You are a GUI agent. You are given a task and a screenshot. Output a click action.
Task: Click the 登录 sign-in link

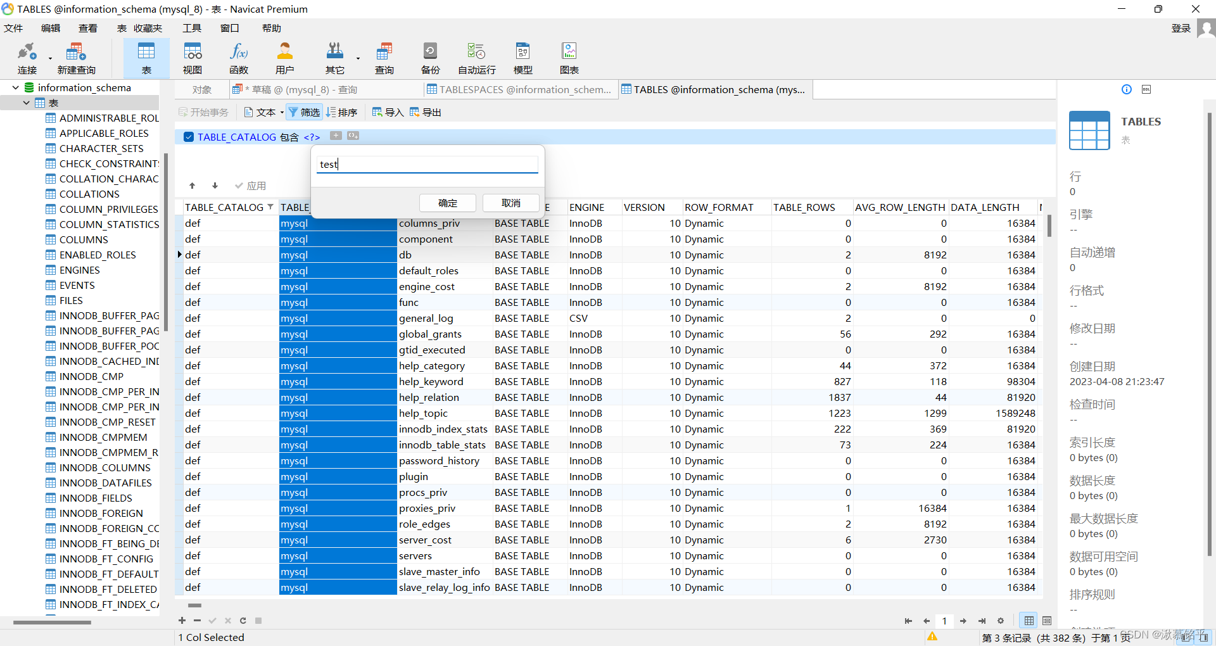[x=1181, y=28]
